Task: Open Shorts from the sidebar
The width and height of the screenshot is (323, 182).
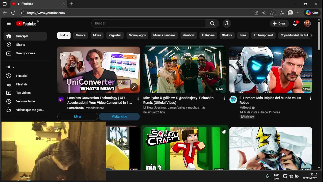Action: click(x=25, y=45)
